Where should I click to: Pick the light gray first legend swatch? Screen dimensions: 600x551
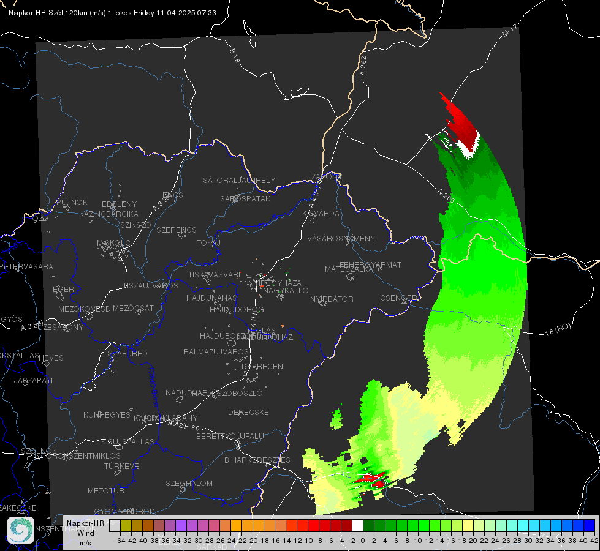click(115, 525)
